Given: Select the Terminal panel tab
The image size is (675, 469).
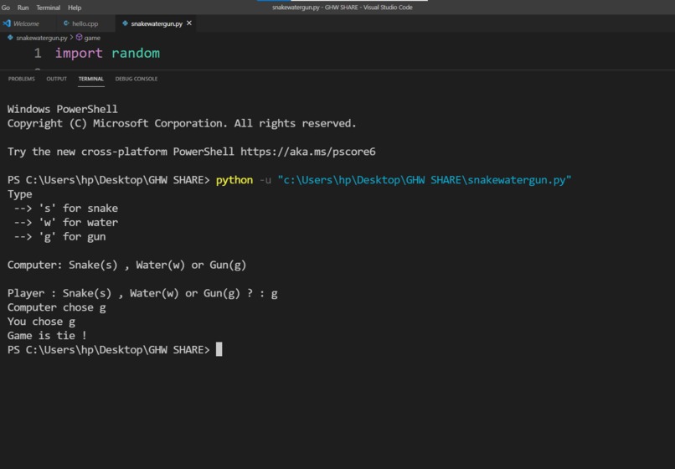Looking at the screenshot, I should pyautogui.click(x=90, y=79).
